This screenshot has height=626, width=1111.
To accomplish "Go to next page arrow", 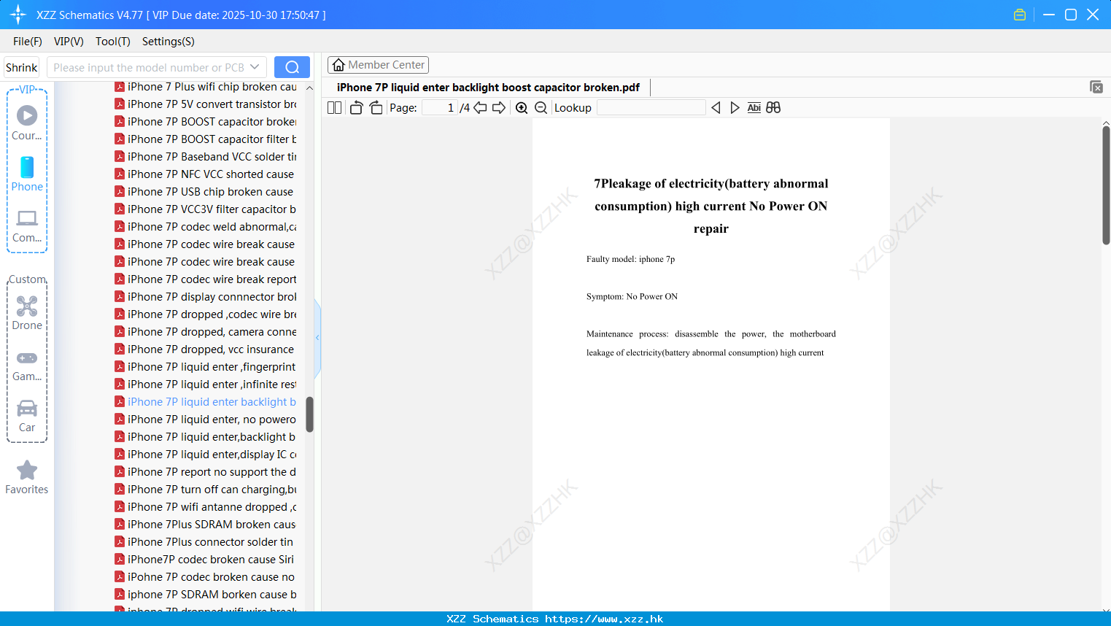I will click(499, 107).
